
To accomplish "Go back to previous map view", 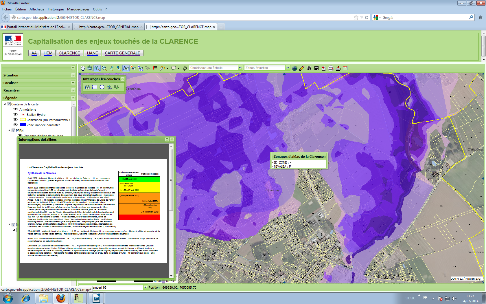I will 119,68.
